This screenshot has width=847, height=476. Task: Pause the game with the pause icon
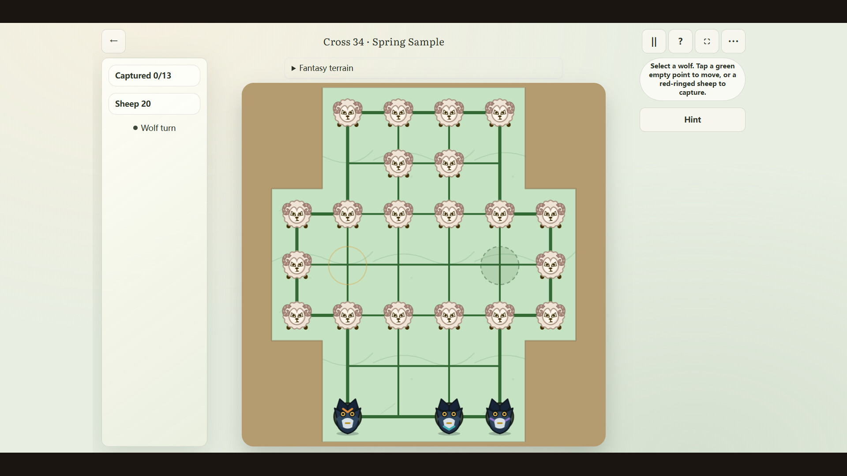coord(654,41)
